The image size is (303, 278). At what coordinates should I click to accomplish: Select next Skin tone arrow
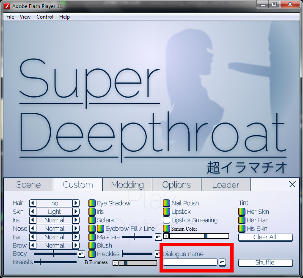[x=76, y=212]
